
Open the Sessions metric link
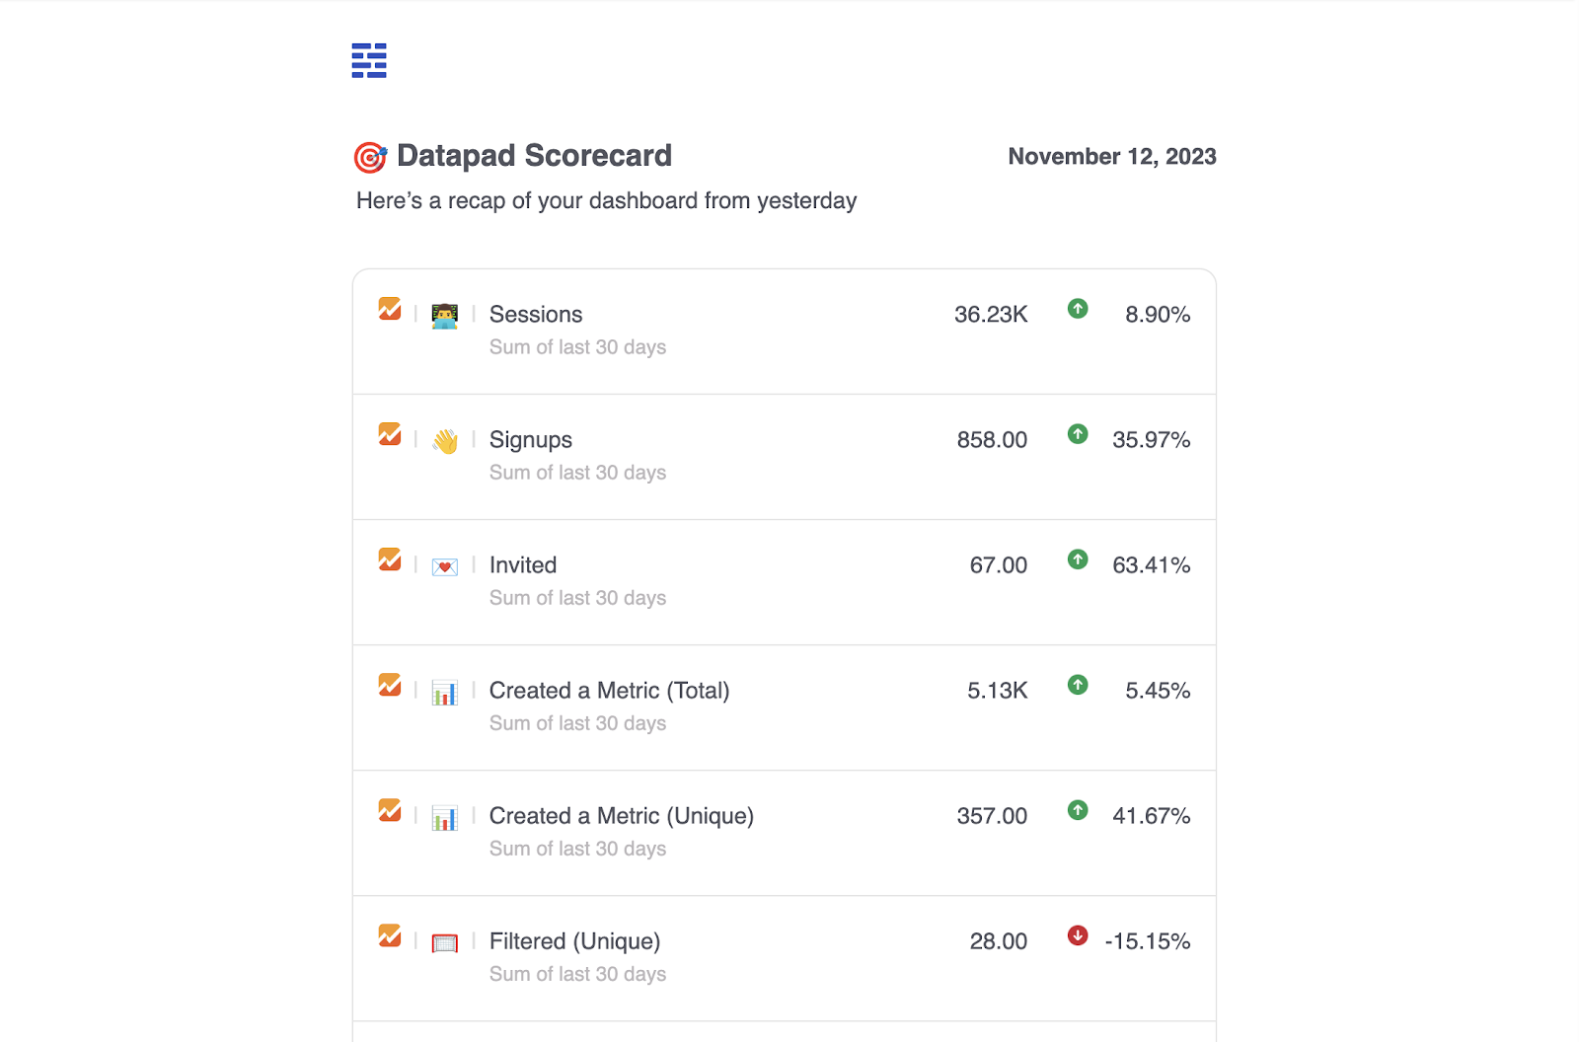(x=536, y=314)
